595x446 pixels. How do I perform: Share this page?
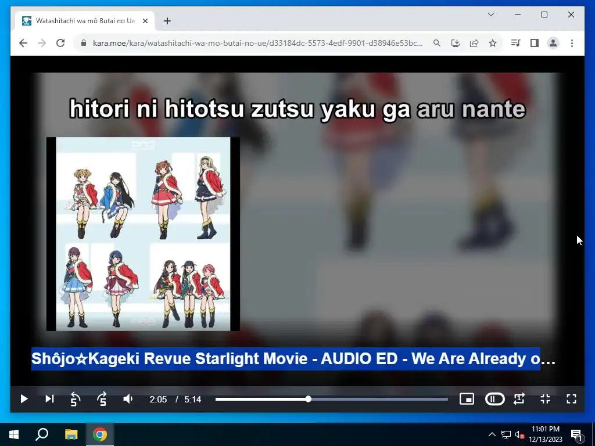[x=474, y=43]
